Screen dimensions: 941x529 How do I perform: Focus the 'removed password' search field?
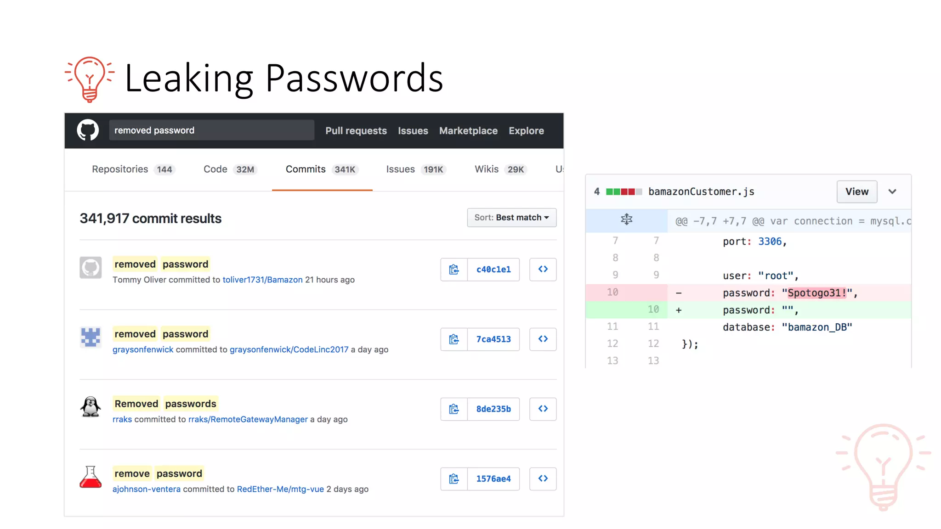[212, 130]
